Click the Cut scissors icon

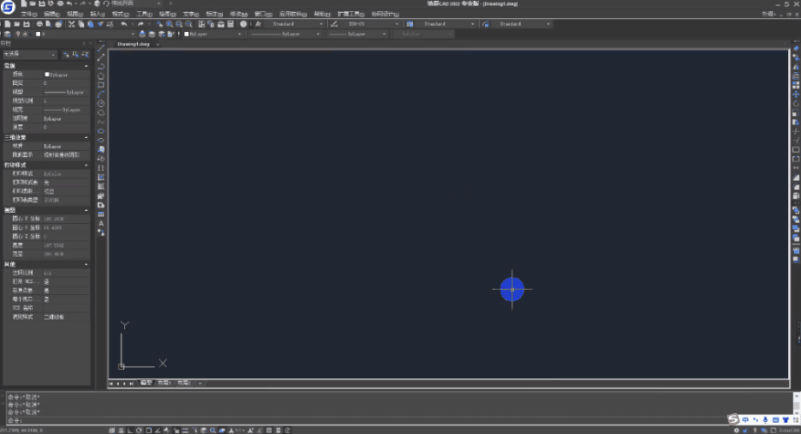71,24
